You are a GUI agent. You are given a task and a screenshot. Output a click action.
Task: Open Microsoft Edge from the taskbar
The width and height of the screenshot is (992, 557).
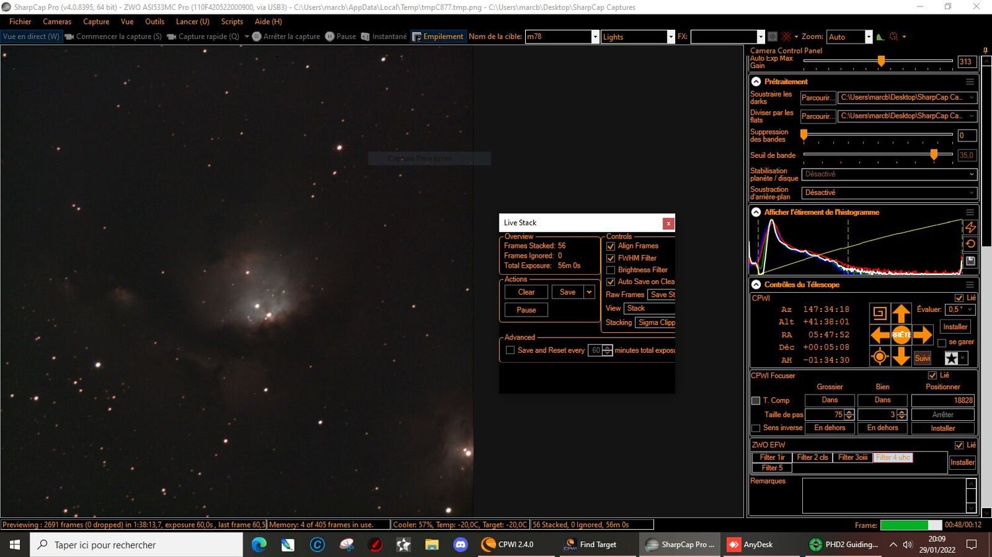pos(259,544)
